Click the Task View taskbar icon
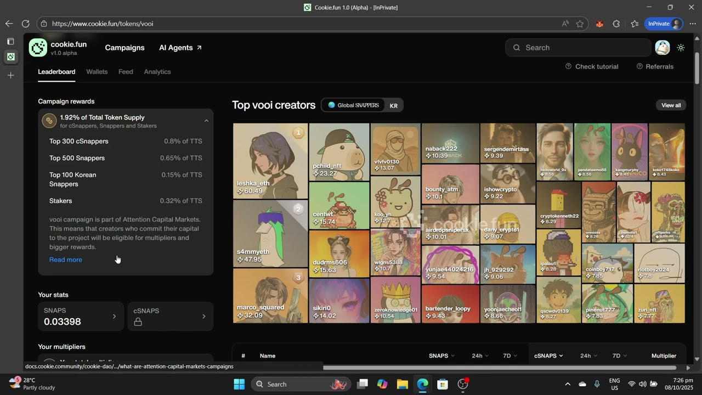Image resolution: width=702 pixels, height=395 pixels. (x=362, y=384)
